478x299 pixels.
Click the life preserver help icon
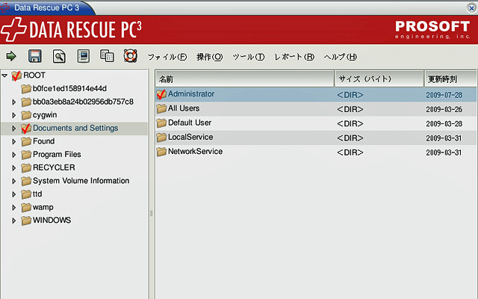130,56
